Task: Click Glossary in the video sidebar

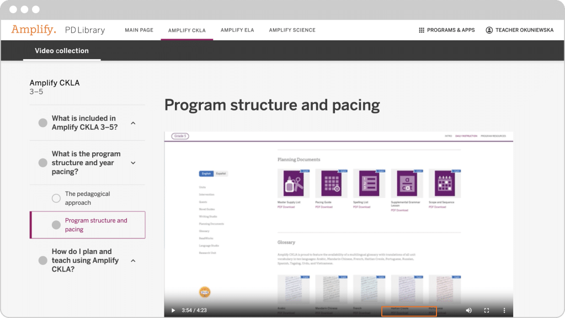Action: coord(204,231)
